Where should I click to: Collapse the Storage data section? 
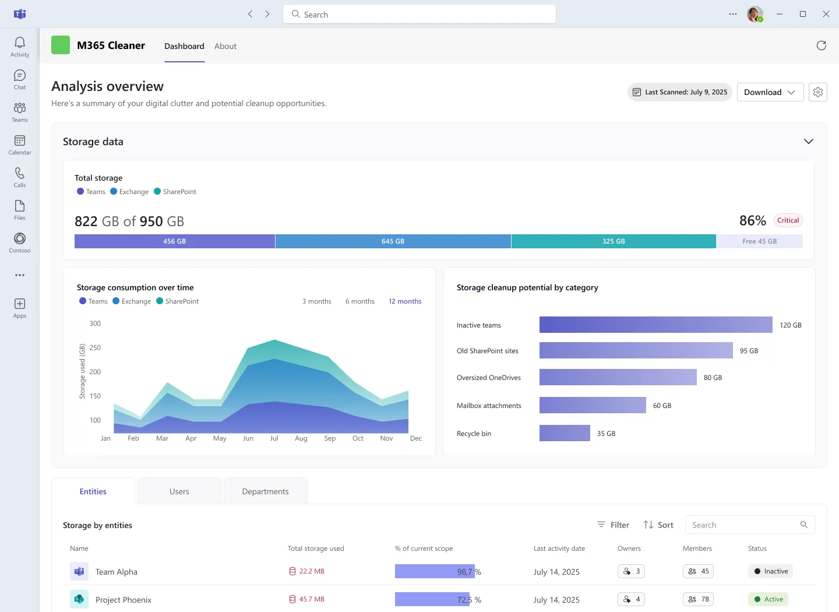(809, 142)
